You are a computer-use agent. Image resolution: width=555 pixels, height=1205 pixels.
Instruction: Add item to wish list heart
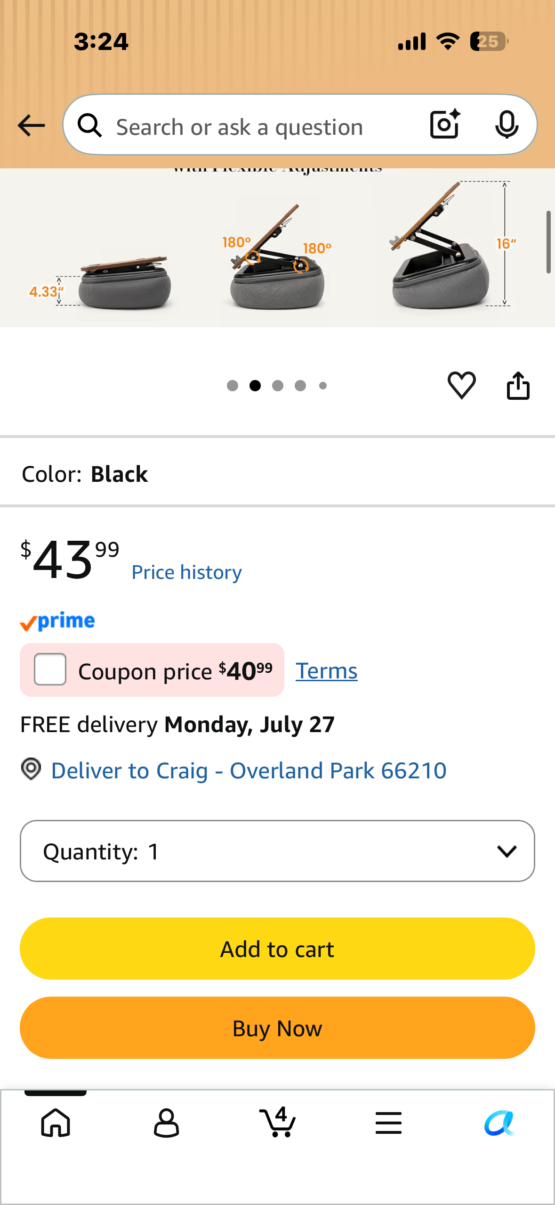tap(462, 385)
